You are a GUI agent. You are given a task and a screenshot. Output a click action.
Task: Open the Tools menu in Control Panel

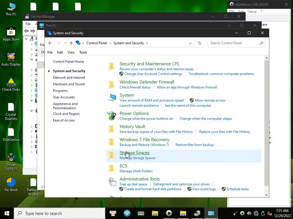coord(83,52)
